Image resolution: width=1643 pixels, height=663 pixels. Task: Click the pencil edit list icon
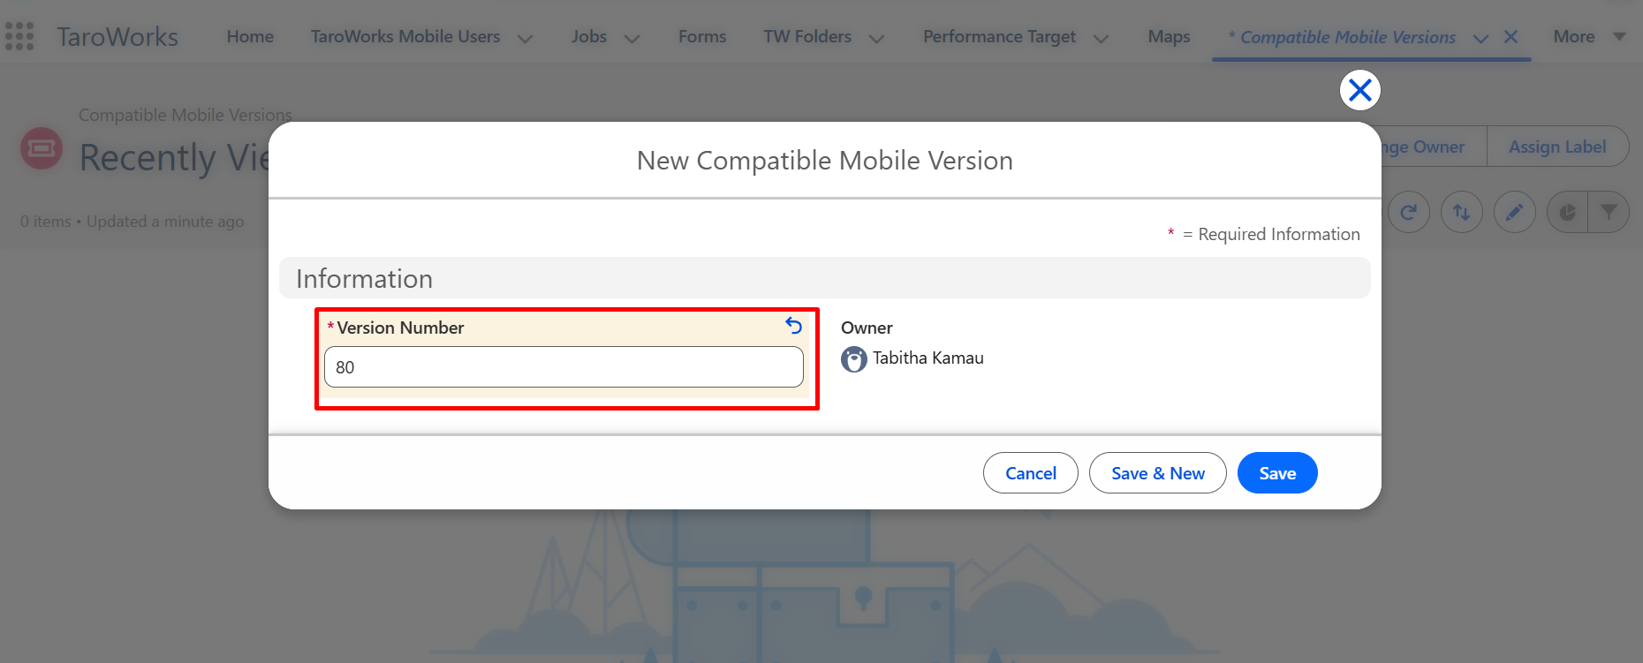1515,212
